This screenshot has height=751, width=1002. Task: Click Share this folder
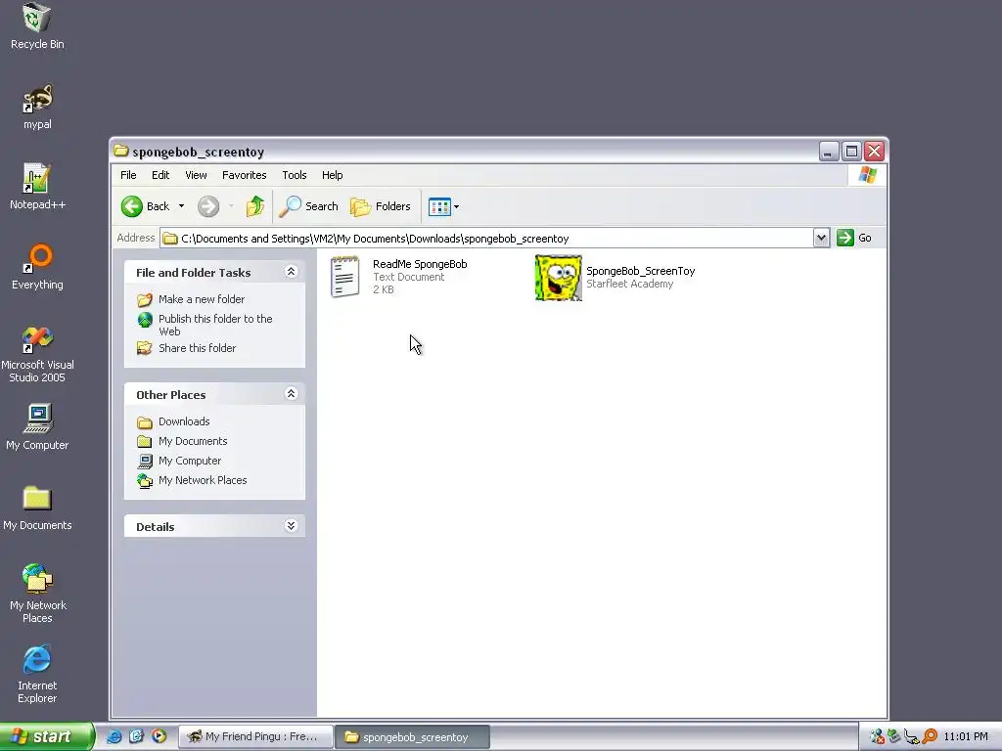click(x=197, y=348)
